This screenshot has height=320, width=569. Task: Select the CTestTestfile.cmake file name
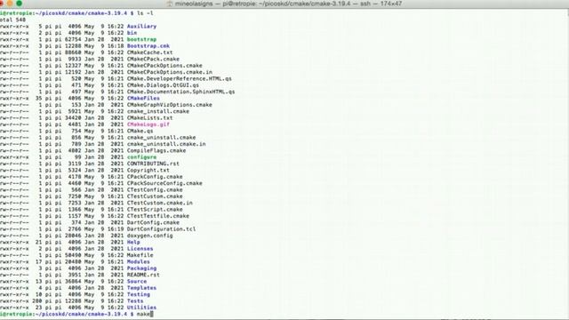coord(158,215)
